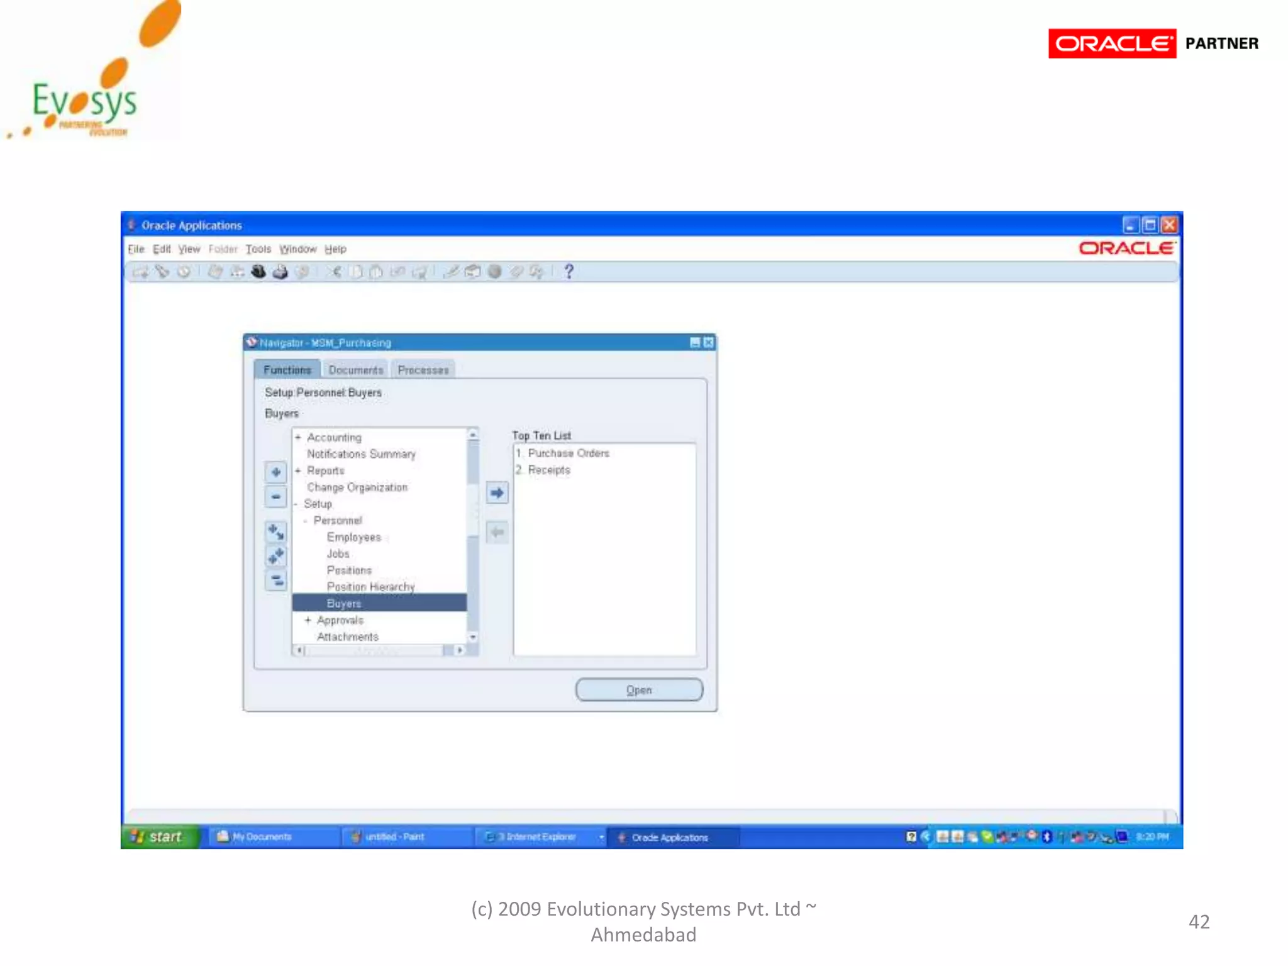Expand the Reports tree node
This screenshot has height=966, width=1288.
pyautogui.click(x=298, y=470)
